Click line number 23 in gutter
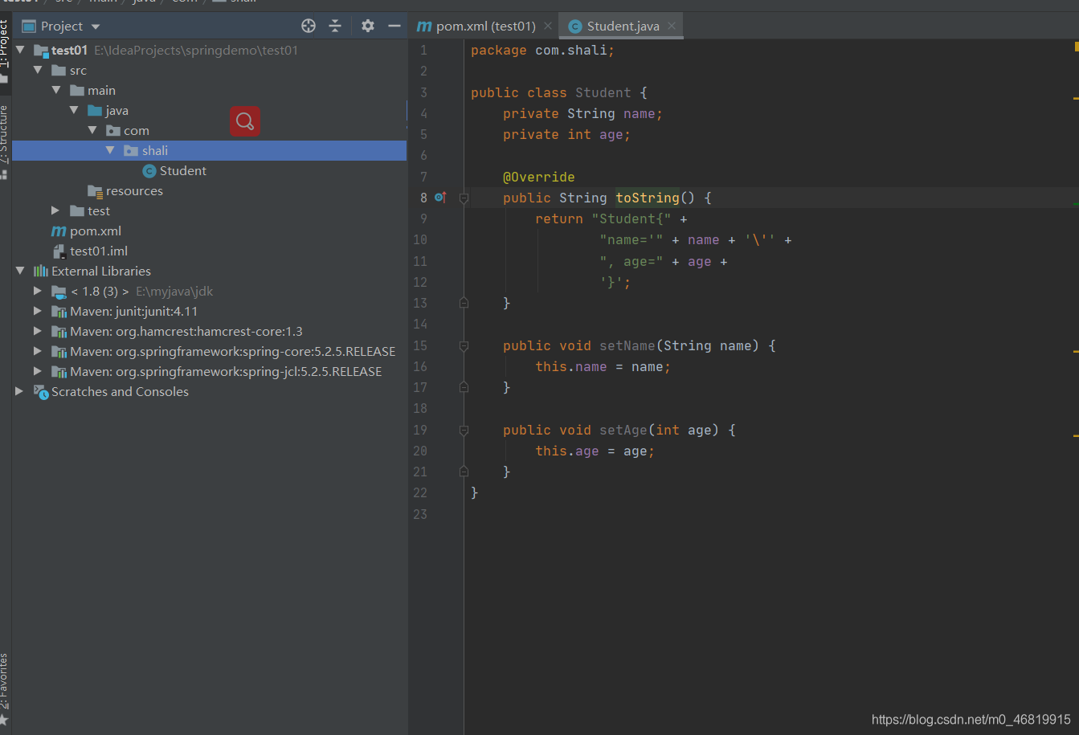 click(x=420, y=514)
